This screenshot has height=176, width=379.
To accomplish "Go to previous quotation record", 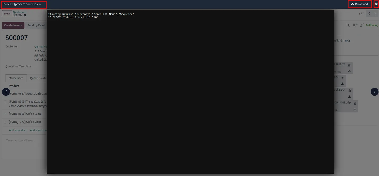I will [x=369, y=14].
